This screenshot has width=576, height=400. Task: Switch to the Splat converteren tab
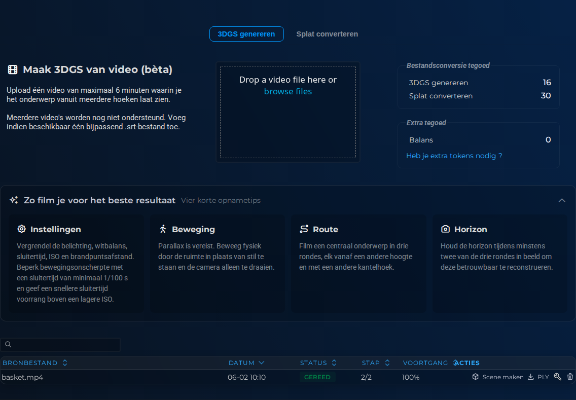pyautogui.click(x=327, y=34)
